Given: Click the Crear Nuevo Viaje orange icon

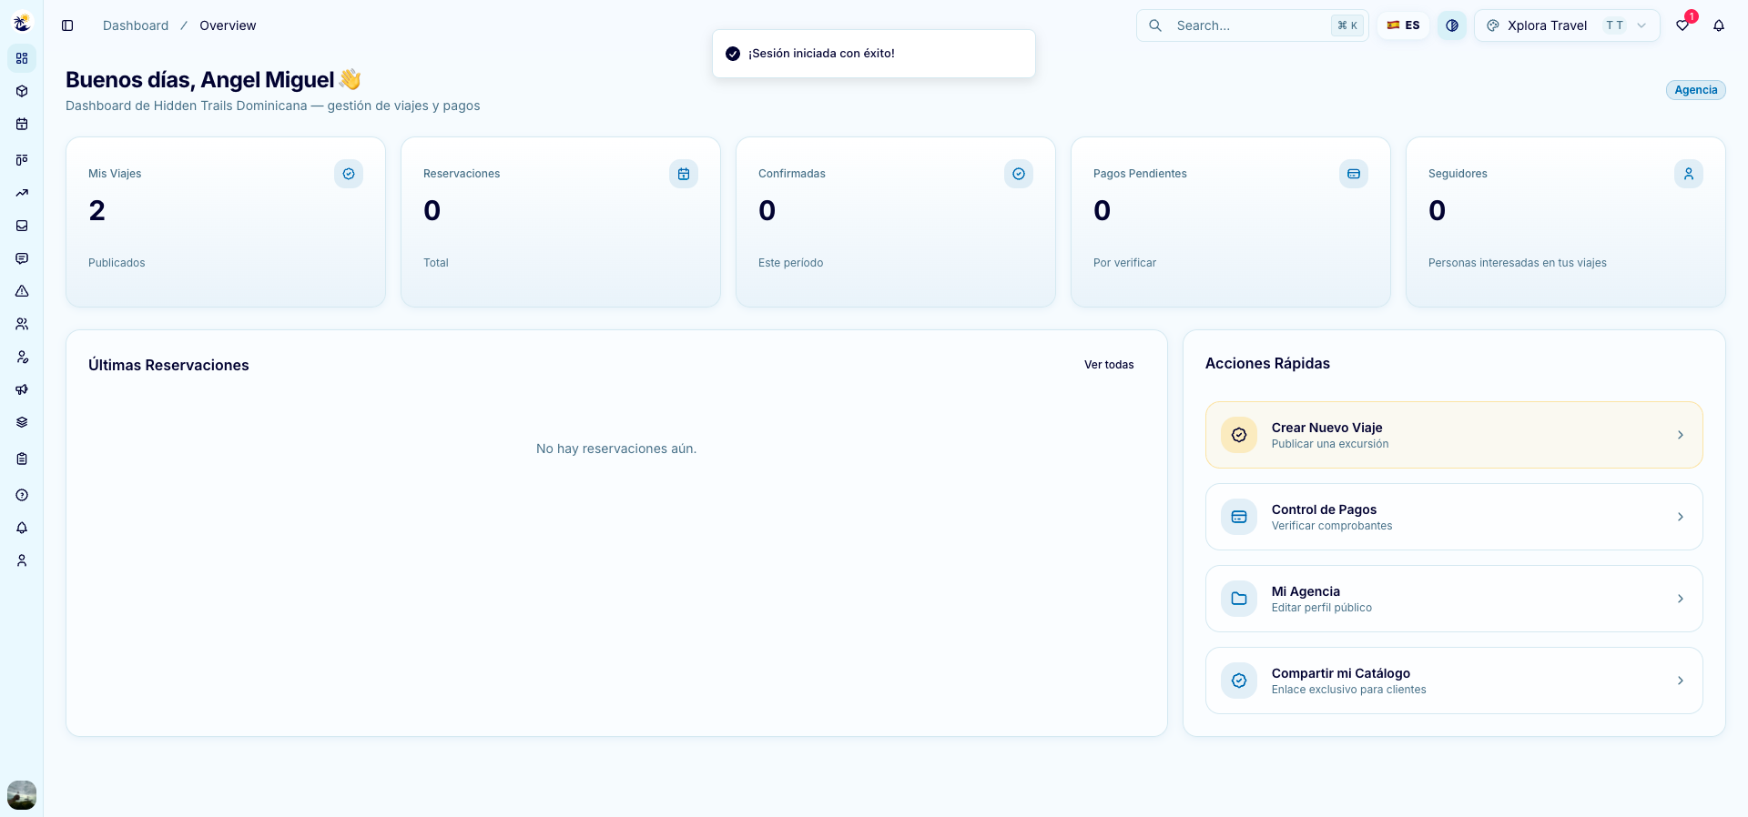Looking at the screenshot, I should coord(1239,435).
